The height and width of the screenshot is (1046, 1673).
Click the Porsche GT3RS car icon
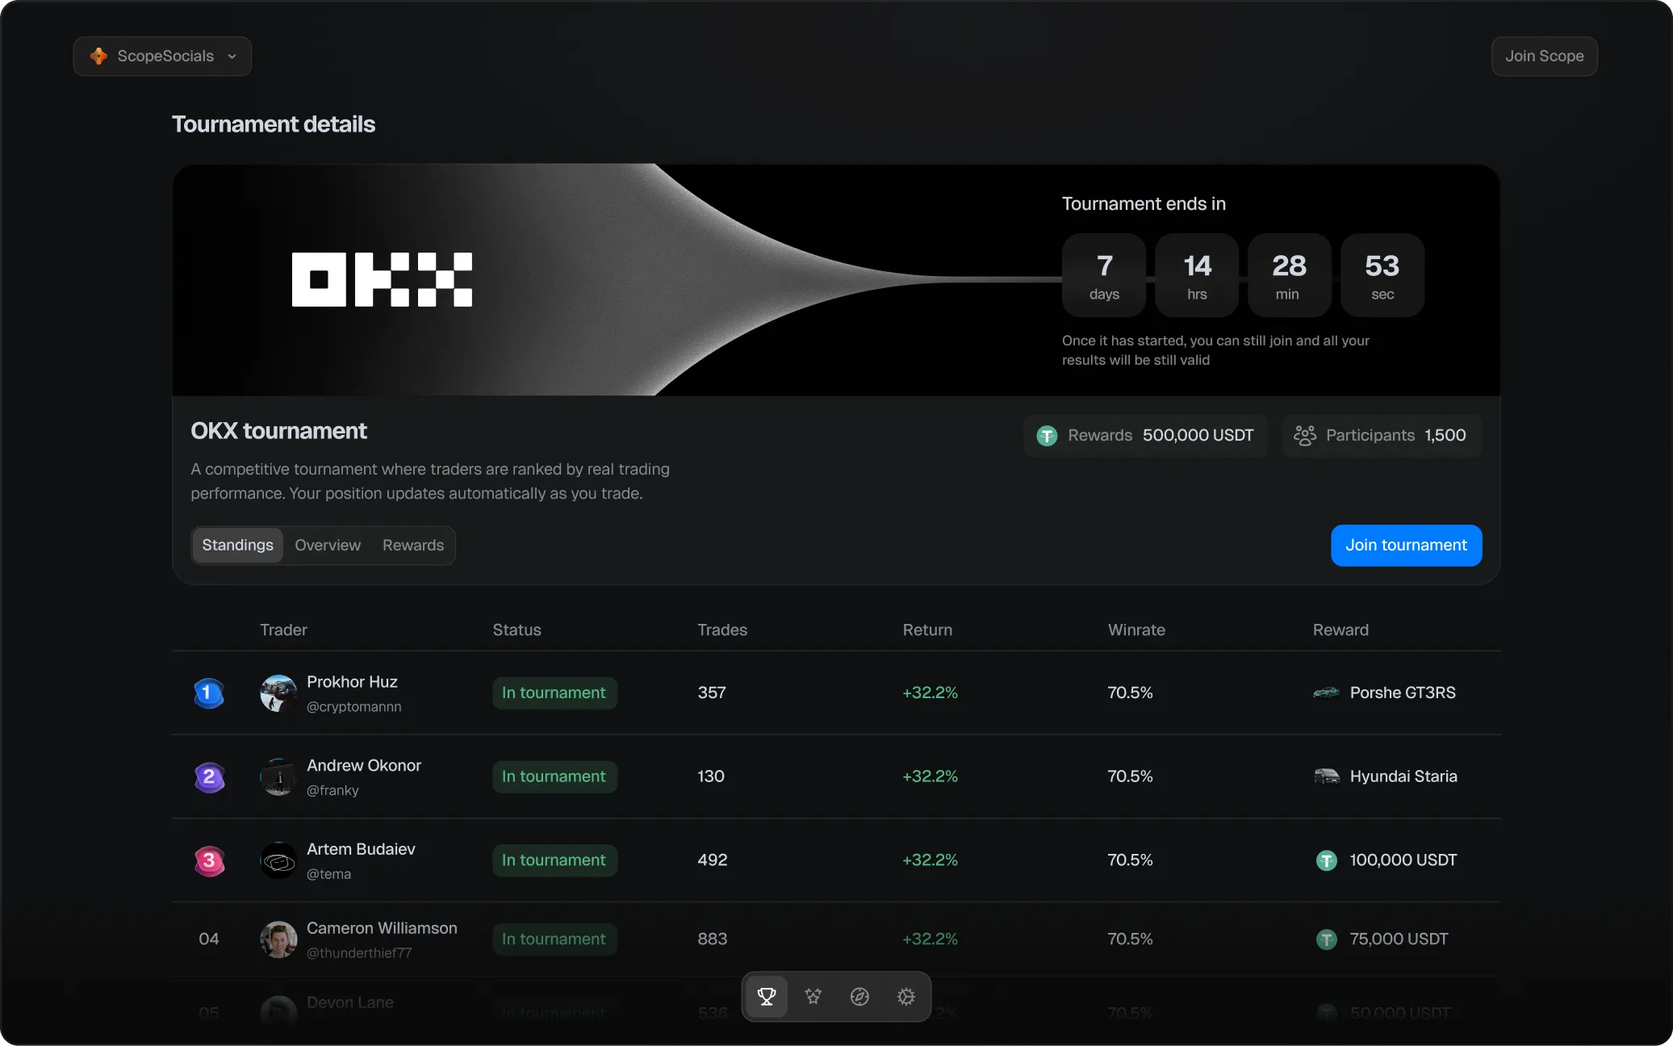click(1326, 692)
